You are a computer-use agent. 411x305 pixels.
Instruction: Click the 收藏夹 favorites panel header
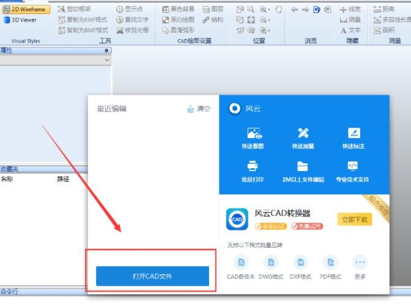(x=44, y=169)
